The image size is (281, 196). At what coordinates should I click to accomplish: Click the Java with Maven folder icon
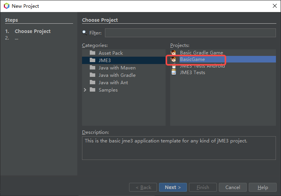point(92,68)
